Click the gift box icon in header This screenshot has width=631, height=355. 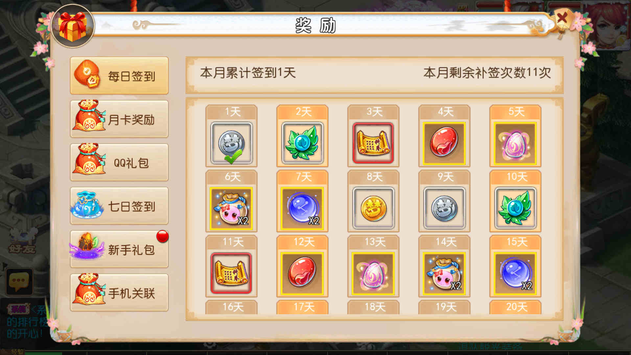point(73,26)
